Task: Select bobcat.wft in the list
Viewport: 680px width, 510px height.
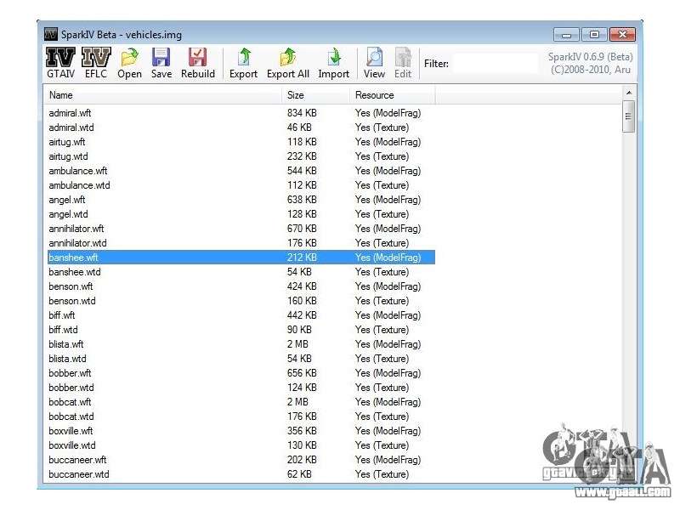Action: pyautogui.click(x=70, y=402)
